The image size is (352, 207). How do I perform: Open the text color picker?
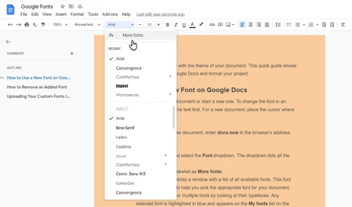pyautogui.click(x=192, y=25)
